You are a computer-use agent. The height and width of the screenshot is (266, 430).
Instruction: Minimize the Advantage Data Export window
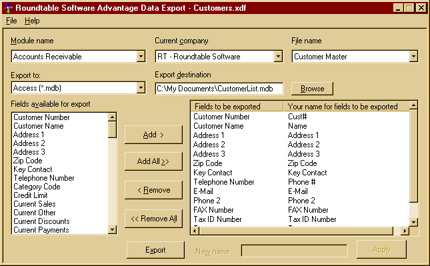click(x=398, y=8)
